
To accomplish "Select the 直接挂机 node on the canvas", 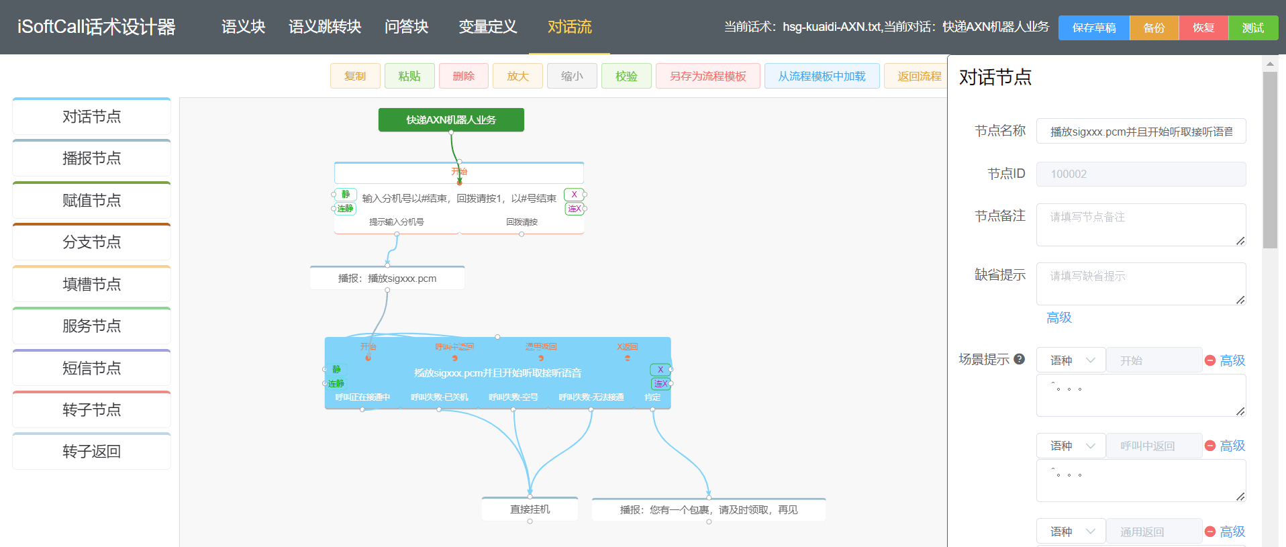I will (x=530, y=509).
